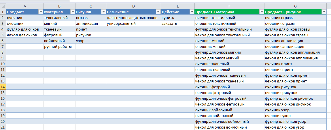Click cell очешник аппликация
Image resolution: width=331 pixels, height=130 pixels.
tap(295, 46)
